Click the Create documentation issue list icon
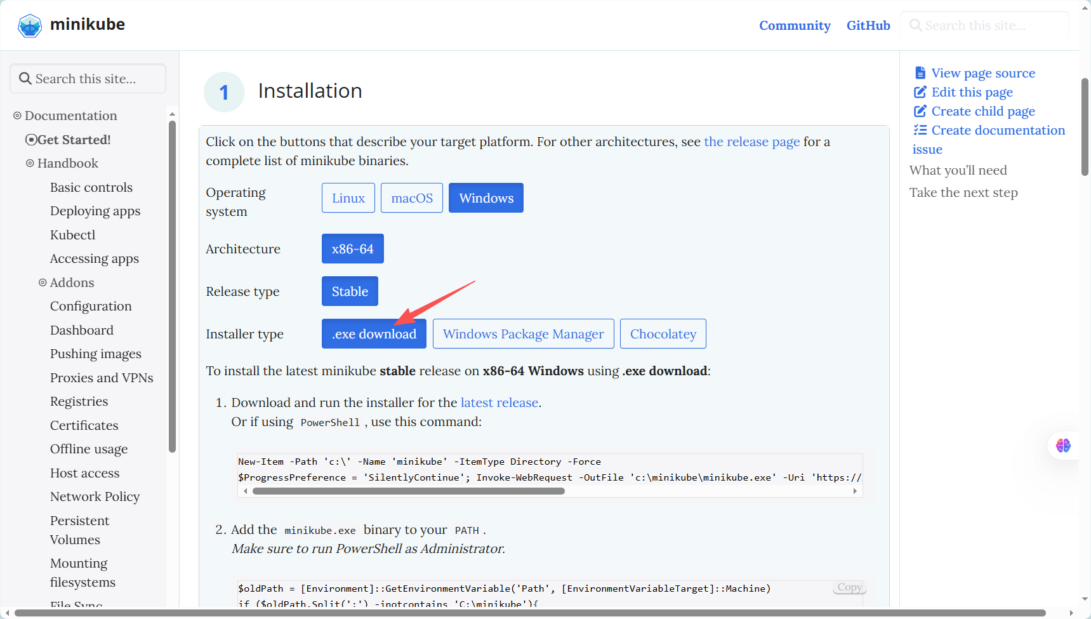The height and width of the screenshot is (619, 1091). point(920,130)
